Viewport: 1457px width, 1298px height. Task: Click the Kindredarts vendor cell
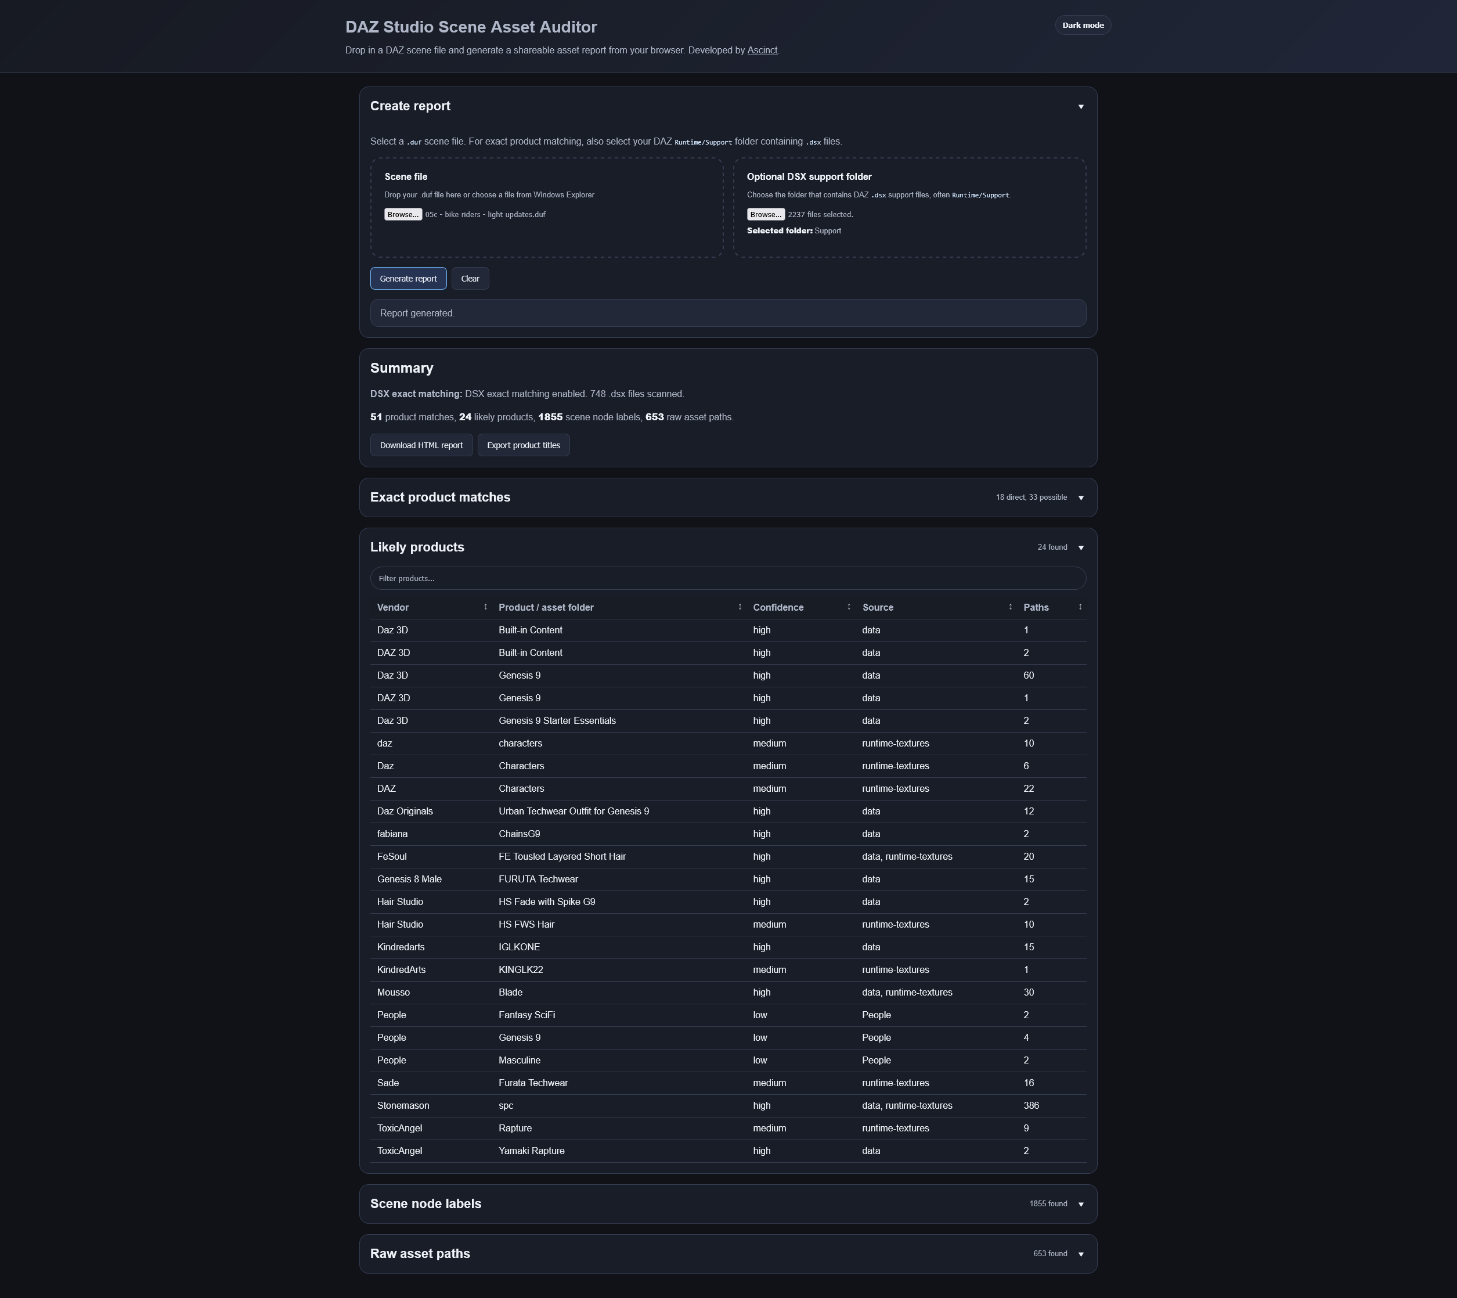401,947
